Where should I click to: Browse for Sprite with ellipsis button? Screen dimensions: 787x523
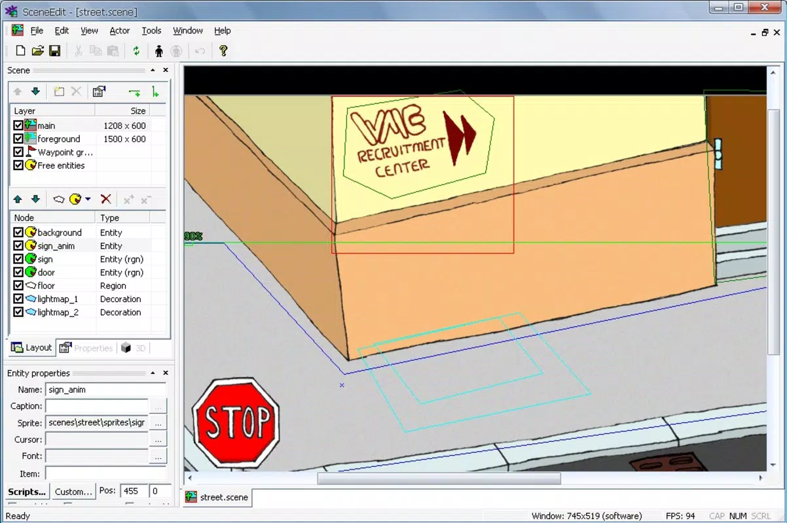[158, 423]
